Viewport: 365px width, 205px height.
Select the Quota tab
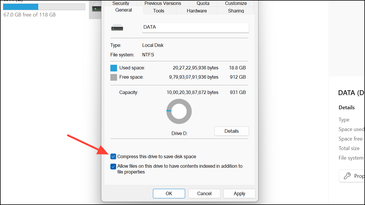pyautogui.click(x=203, y=3)
